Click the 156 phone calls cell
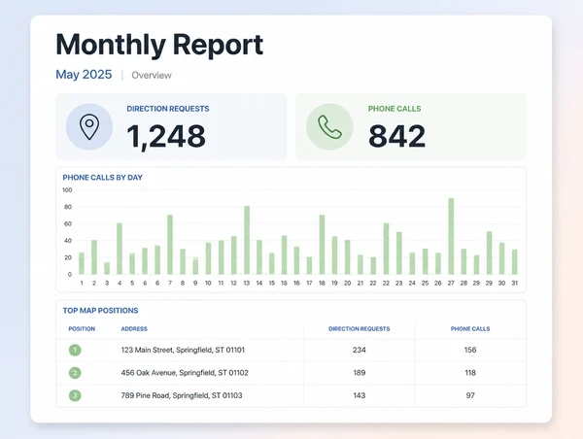 pyautogui.click(x=470, y=350)
